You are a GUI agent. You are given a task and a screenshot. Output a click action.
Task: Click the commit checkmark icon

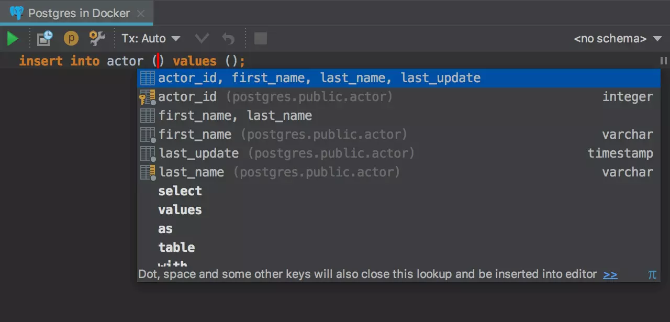point(202,38)
